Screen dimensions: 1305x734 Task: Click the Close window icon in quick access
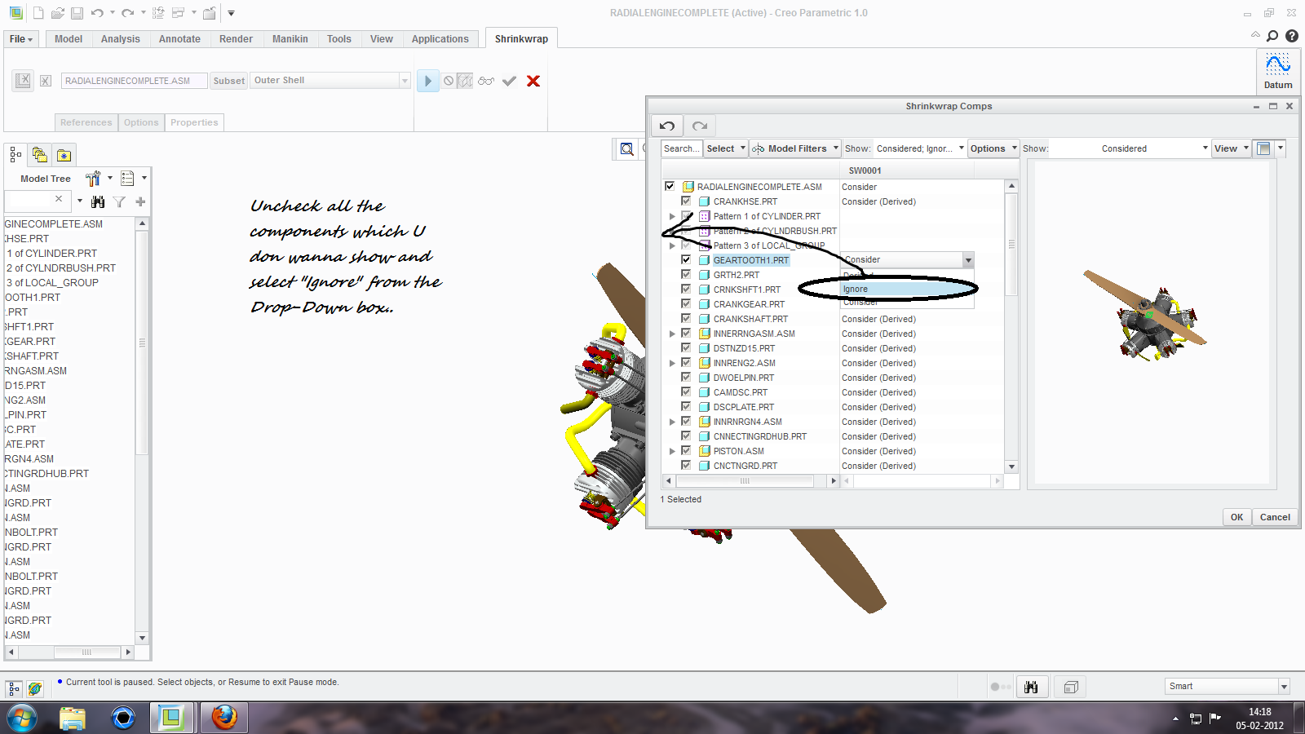[x=210, y=13]
